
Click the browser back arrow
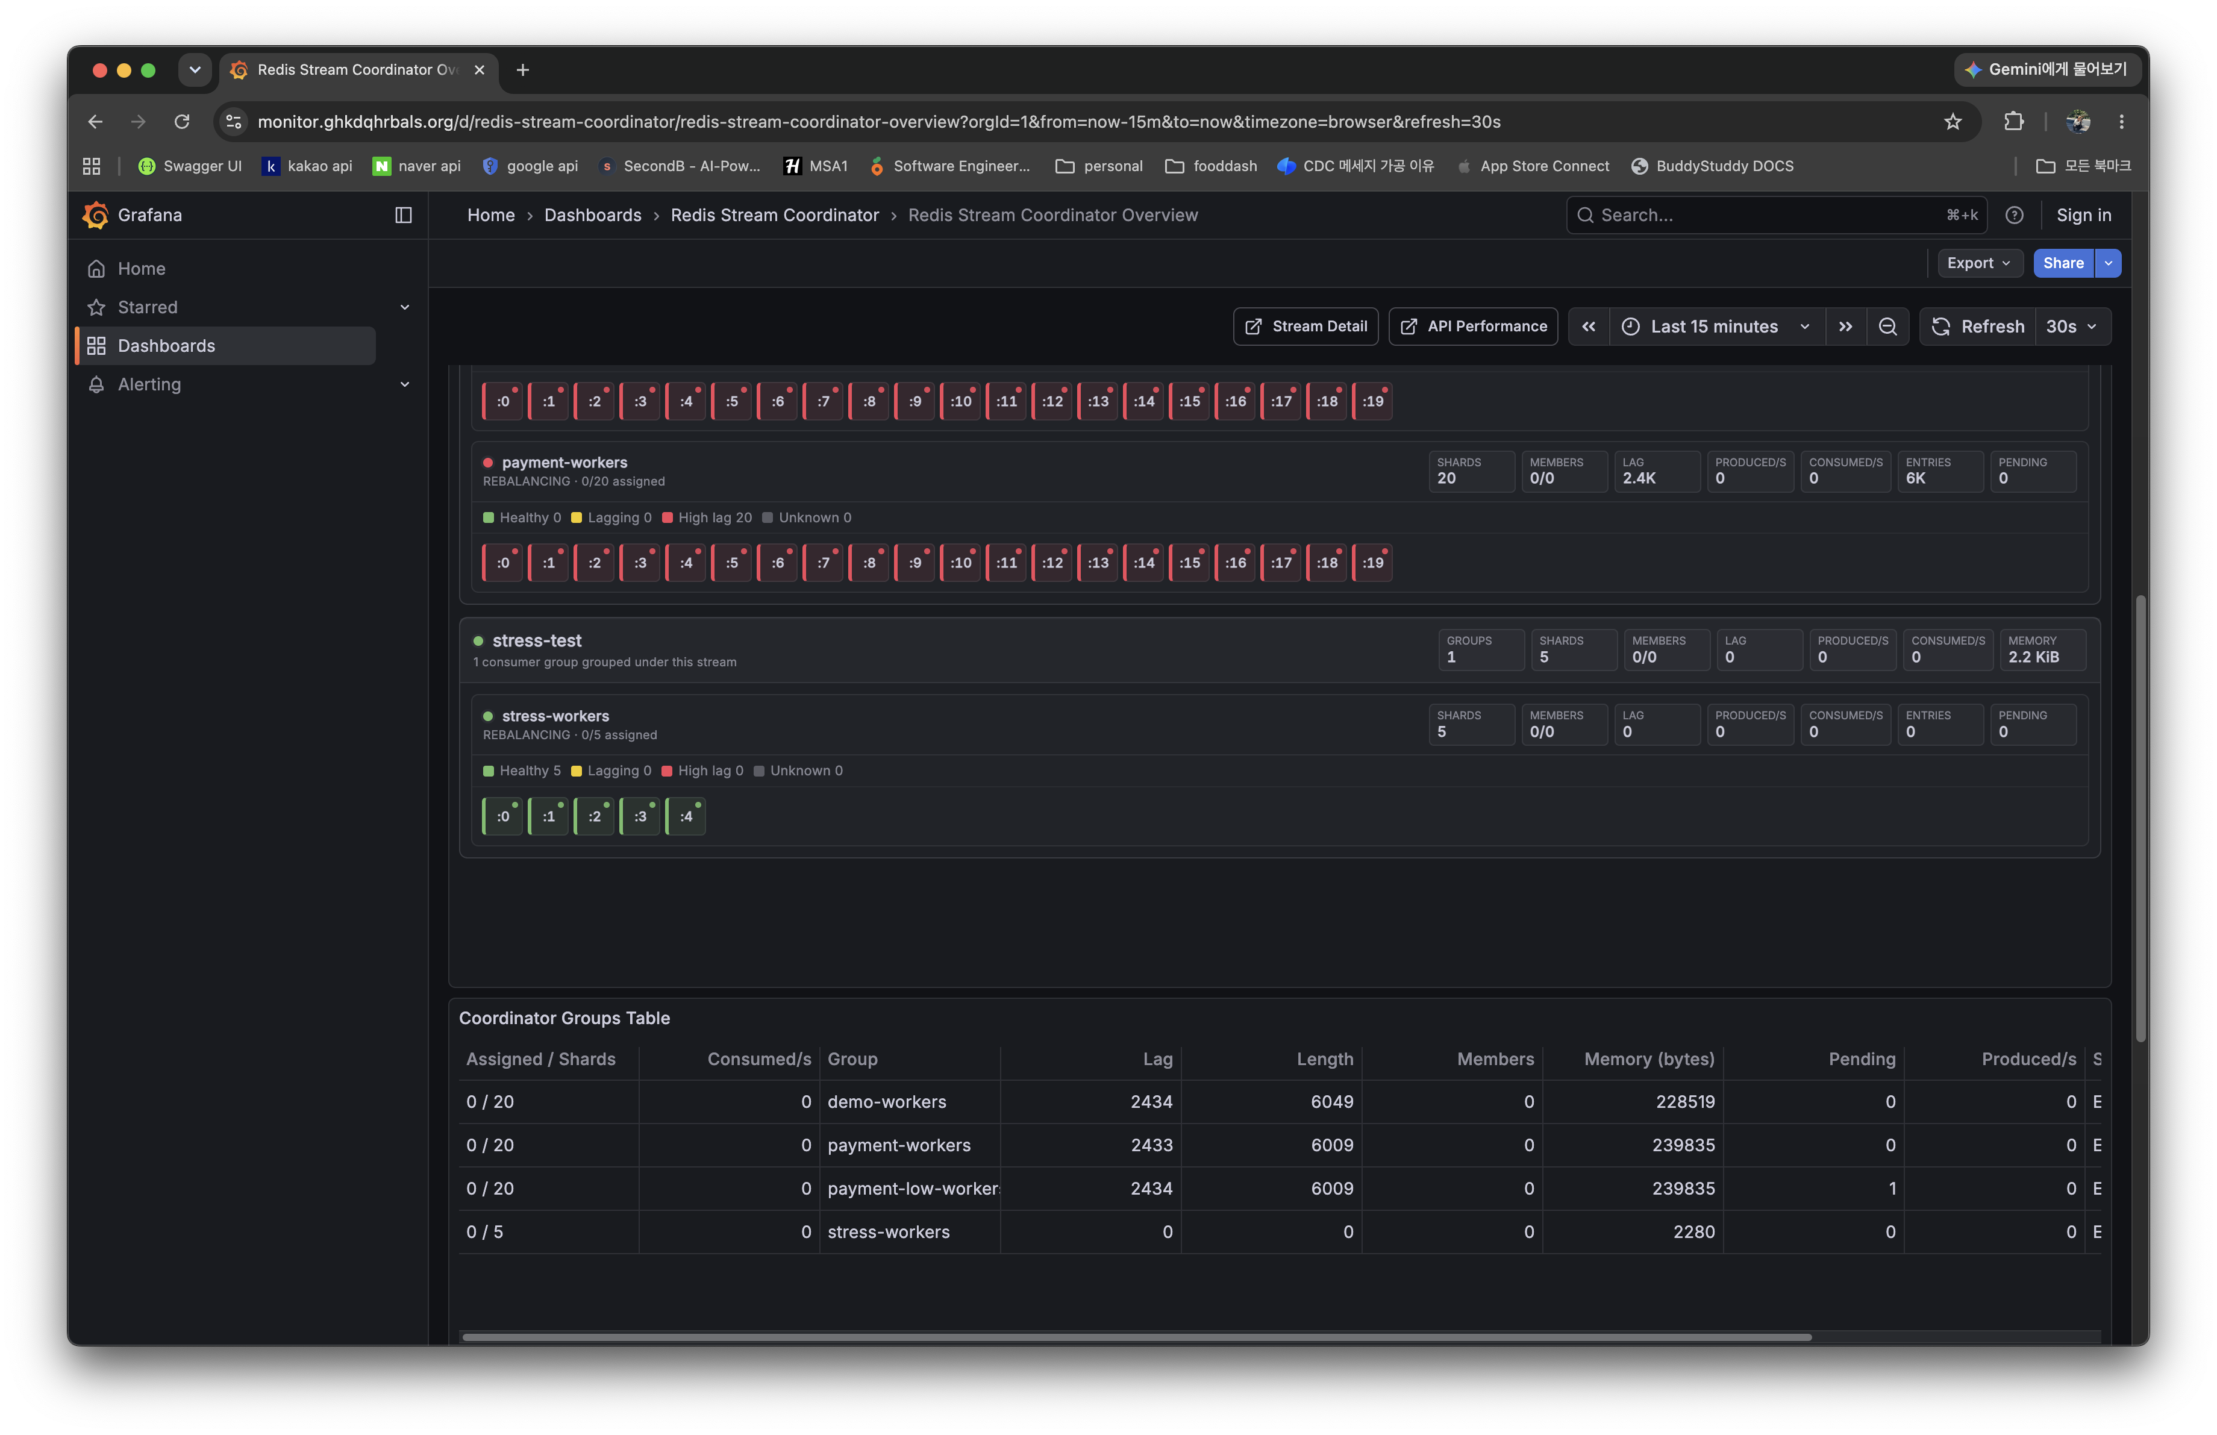click(x=95, y=121)
